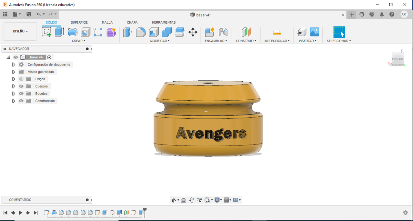Open the AR user account menu
The width and height of the screenshot is (413, 221).
[x=404, y=14]
